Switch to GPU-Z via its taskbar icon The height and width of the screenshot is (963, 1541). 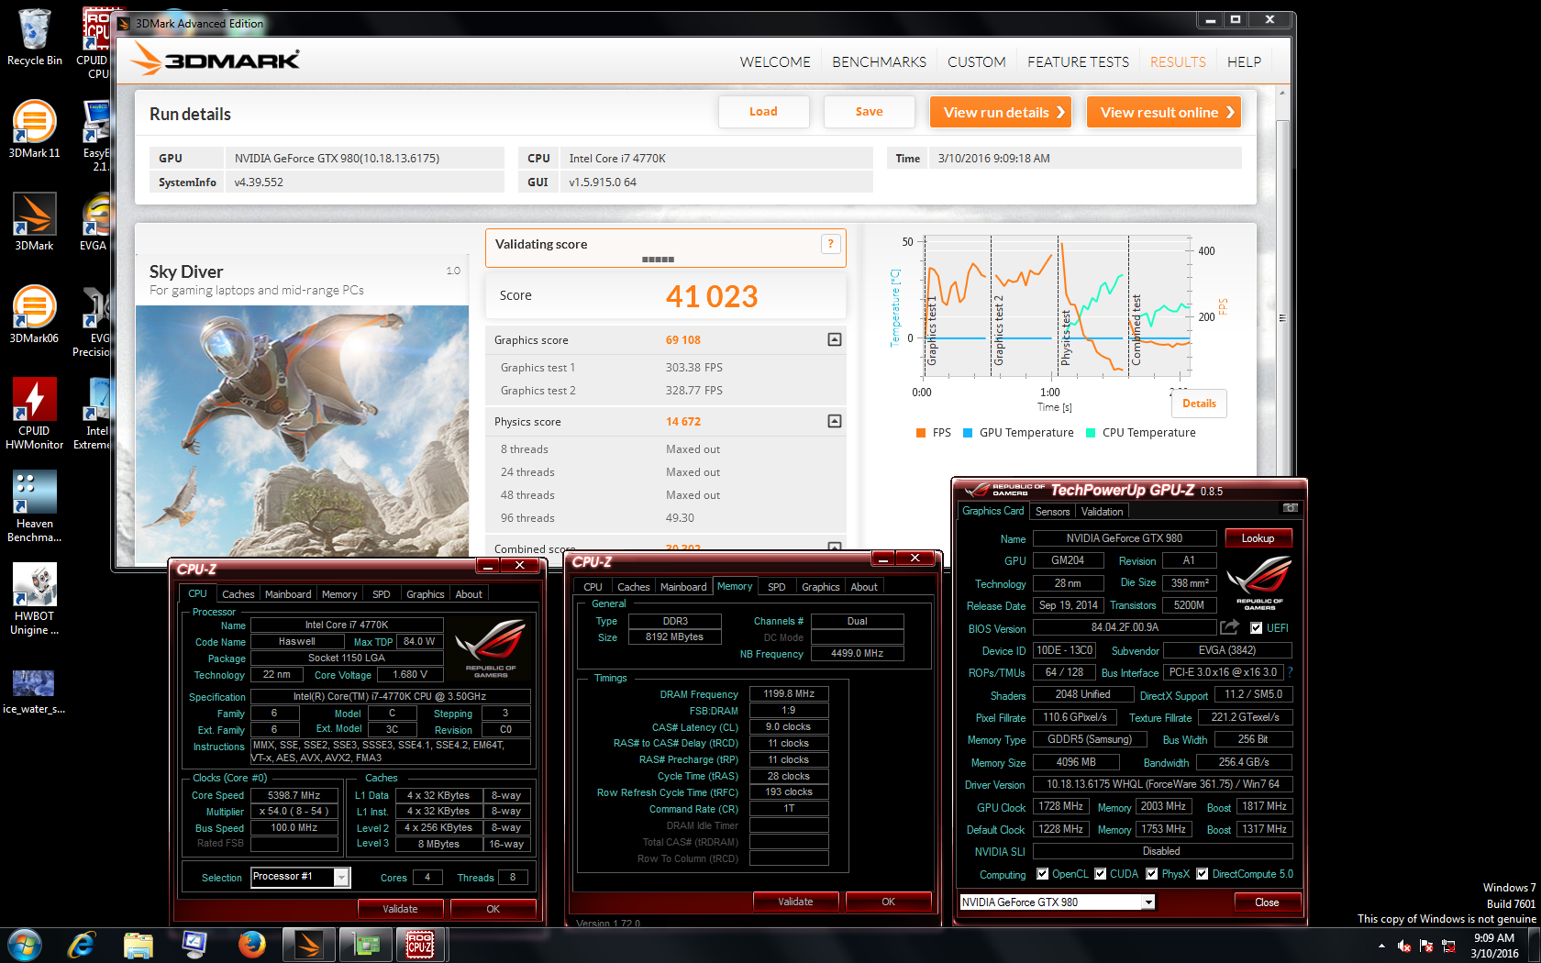366,945
